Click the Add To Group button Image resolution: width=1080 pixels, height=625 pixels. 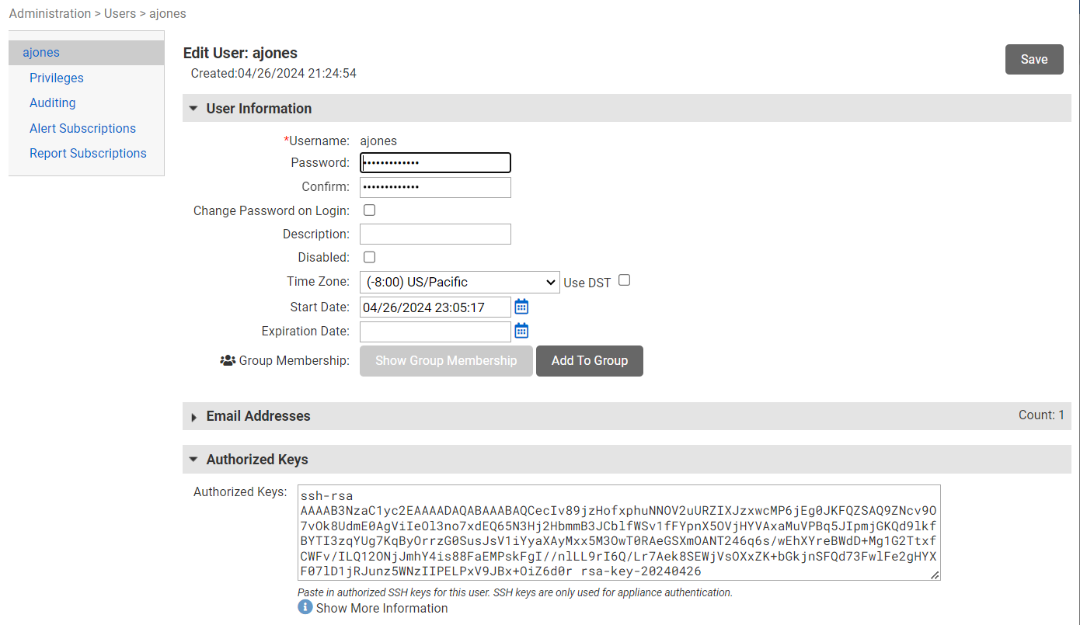pyautogui.click(x=590, y=361)
